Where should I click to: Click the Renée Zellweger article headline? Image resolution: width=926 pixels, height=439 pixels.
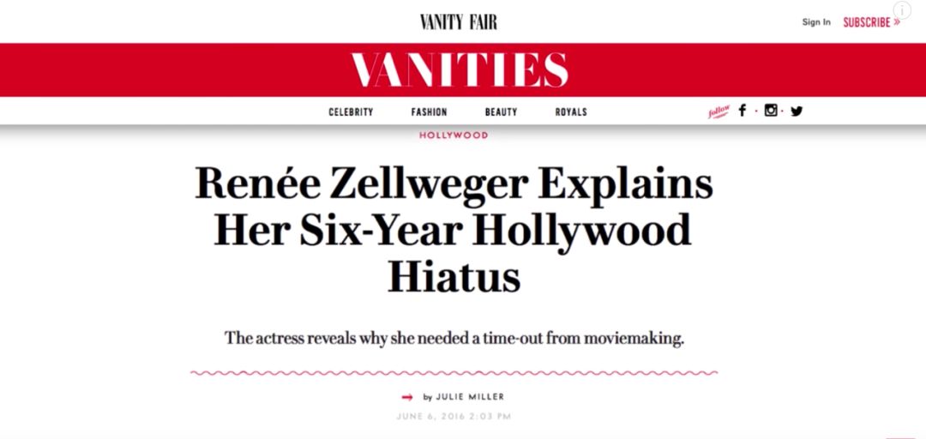pyautogui.click(x=454, y=230)
